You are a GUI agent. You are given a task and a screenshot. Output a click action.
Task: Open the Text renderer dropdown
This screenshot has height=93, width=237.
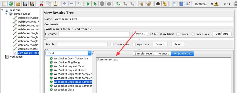point(69,53)
